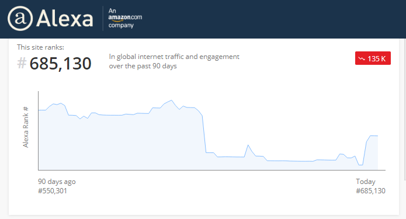Click the highest peak of the rank graph

pyautogui.click(x=171, y=100)
